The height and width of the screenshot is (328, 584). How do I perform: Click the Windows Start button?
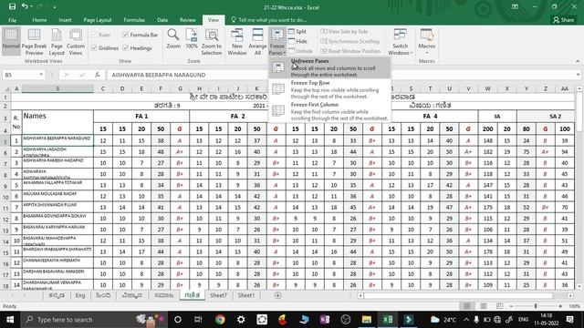click(x=10, y=320)
